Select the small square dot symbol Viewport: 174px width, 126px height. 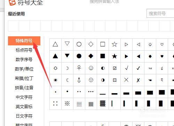point(56,92)
